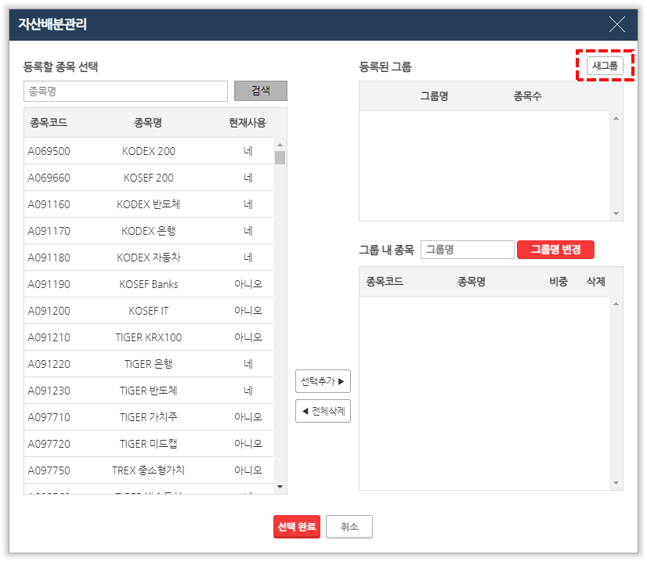Click the stock list scroll-up arrow
Image resolution: width=647 pixels, height=562 pixels.
tap(280, 144)
